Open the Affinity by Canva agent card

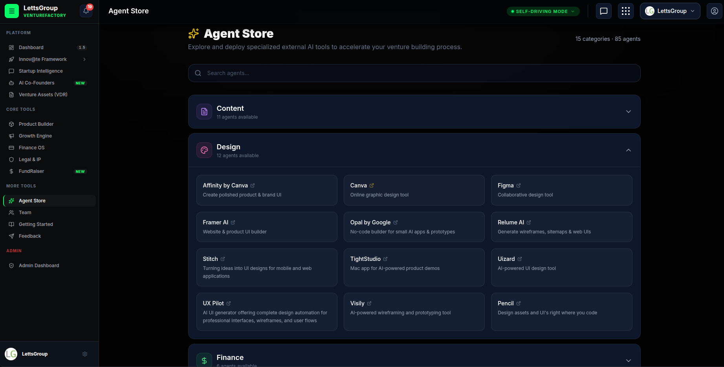pyautogui.click(x=267, y=190)
